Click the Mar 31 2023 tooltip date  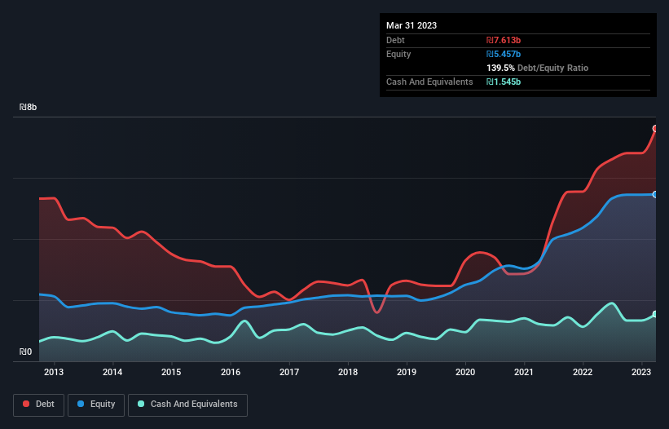[x=412, y=25]
